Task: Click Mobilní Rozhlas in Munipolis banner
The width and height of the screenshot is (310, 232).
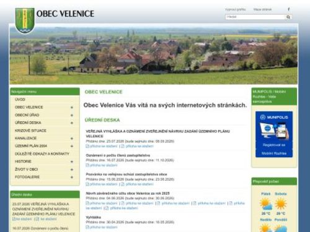Action: pyautogui.click(x=274, y=153)
